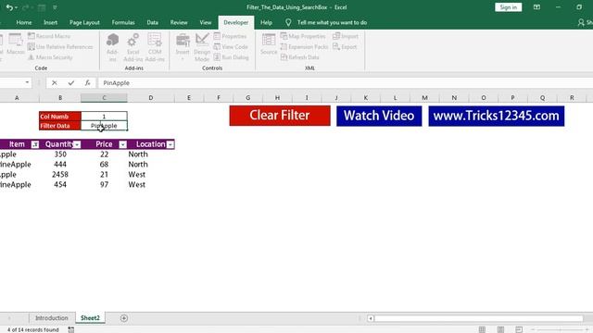Cancel the formula bar entry with X
This screenshot has height=333, width=593.
coord(54,82)
